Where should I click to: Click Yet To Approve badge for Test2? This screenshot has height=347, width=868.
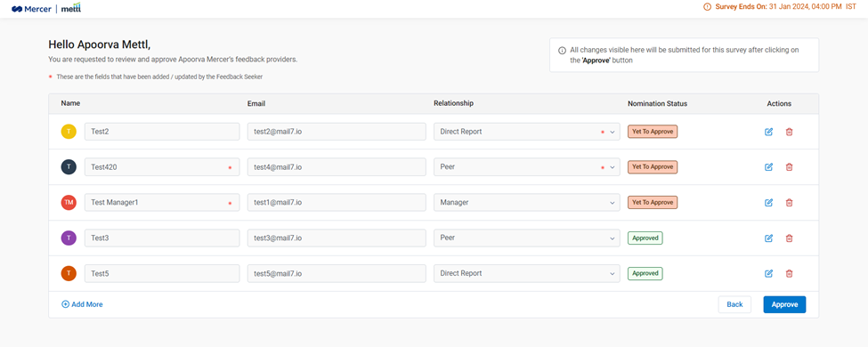[x=653, y=132]
